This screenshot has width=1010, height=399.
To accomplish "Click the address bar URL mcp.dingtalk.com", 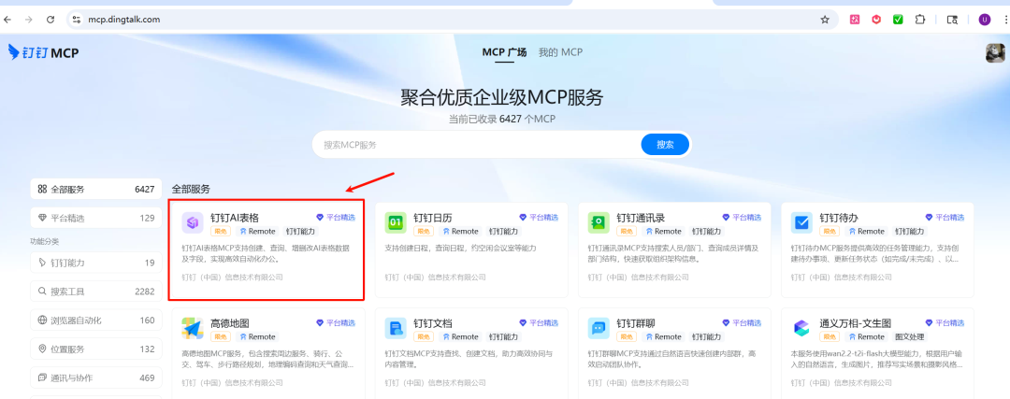I will pos(124,20).
